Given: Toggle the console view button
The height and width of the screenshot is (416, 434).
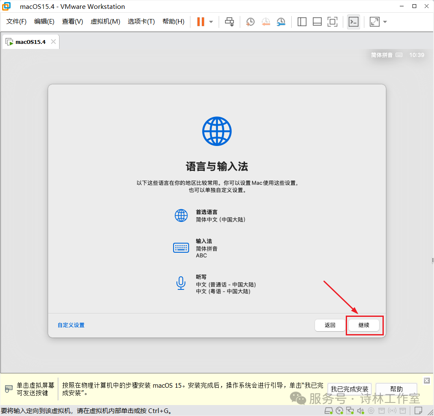Looking at the screenshot, I should [353, 22].
